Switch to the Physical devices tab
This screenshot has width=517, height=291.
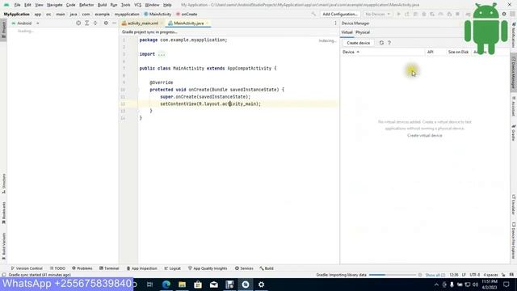coord(363,32)
